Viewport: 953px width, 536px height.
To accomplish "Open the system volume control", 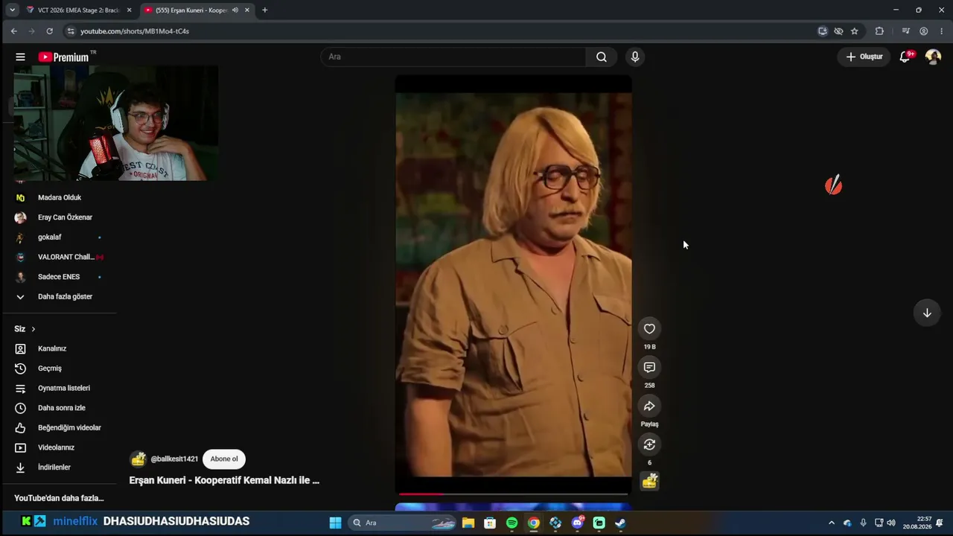I will coord(891,523).
